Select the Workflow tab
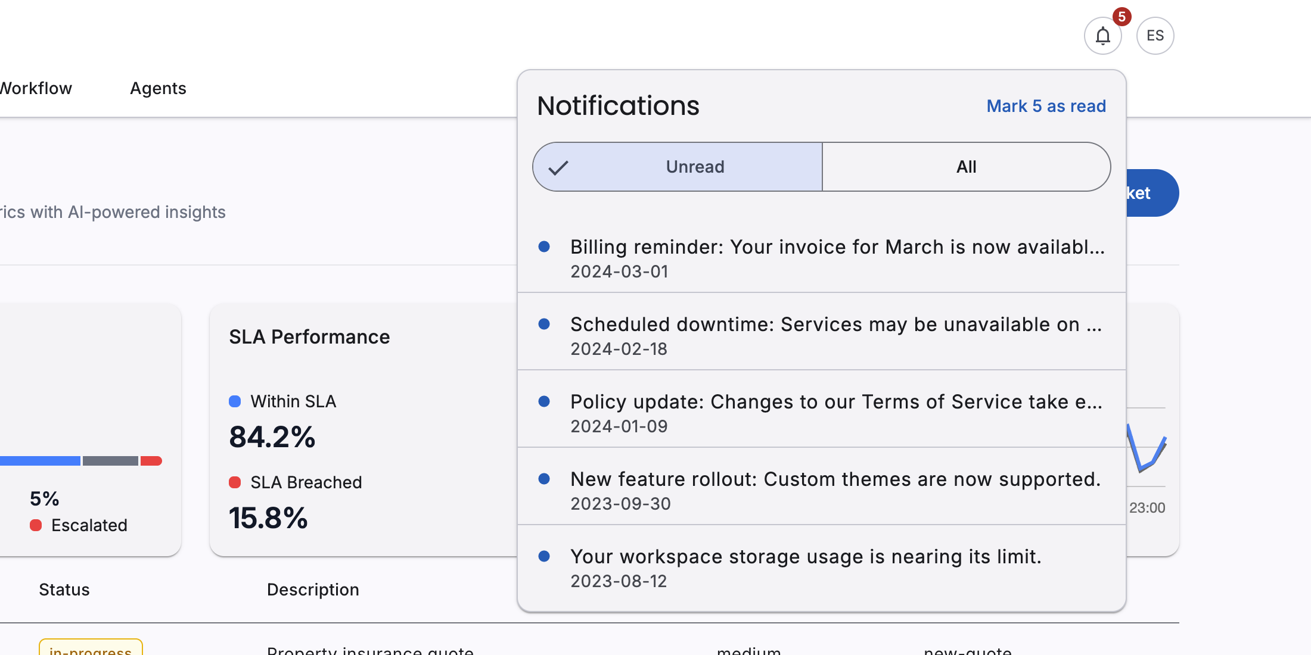Screen dimensions: 1311x655 click(x=36, y=88)
